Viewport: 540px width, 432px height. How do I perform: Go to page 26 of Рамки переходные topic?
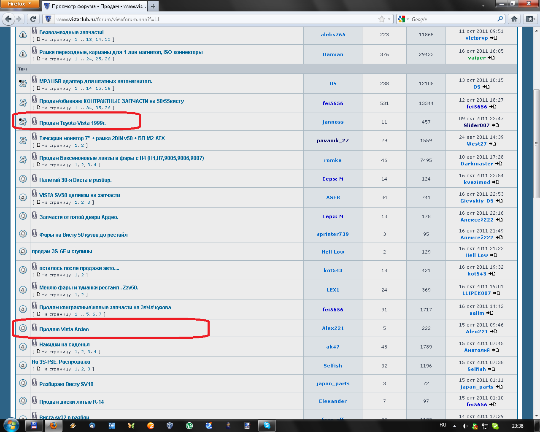[x=108, y=59]
